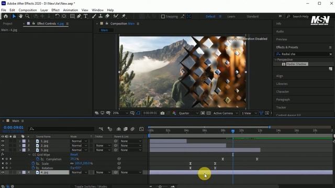The width and height of the screenshot is (335, 188).
Task: Click the Draft 3D icon in timeline
Action: point(110,129)
